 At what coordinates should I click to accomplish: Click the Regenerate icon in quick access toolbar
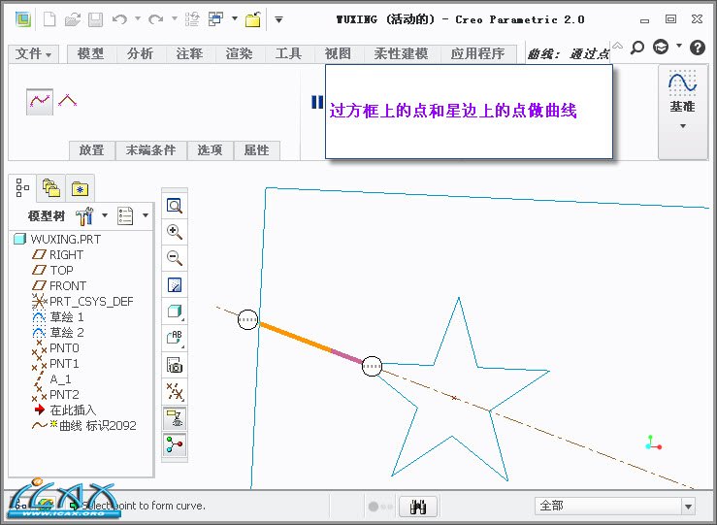pyautogui.click(x=192, y=19)
